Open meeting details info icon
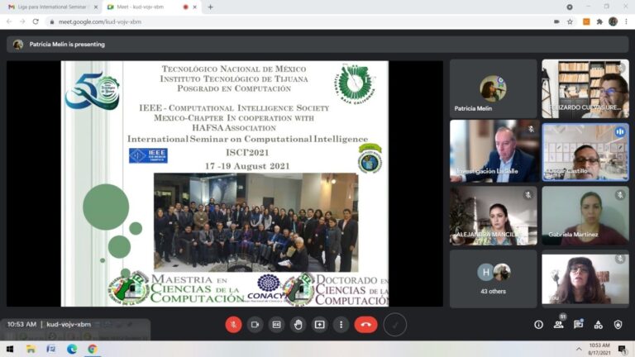This screenshot has width=635, height=357. (x=538, y=325)
